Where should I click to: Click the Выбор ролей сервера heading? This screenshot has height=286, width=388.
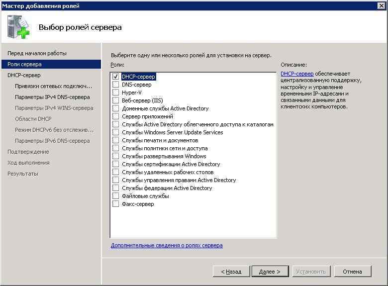pos(80,27)
